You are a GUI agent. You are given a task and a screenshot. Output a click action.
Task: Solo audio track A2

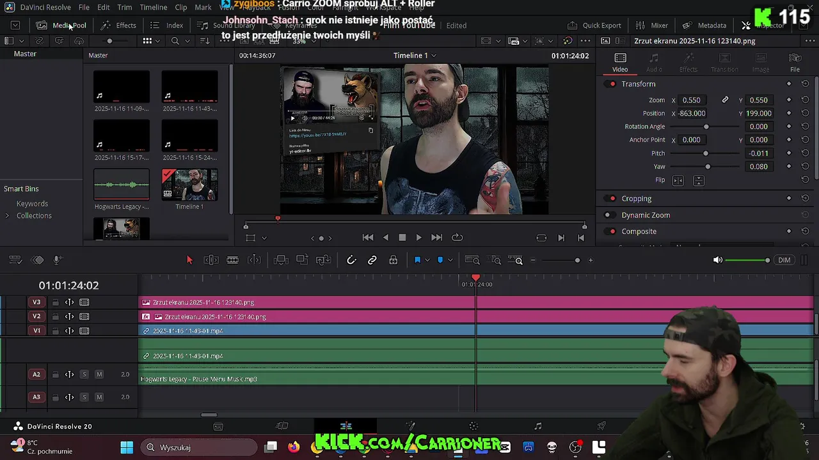[x=84, y=374]
